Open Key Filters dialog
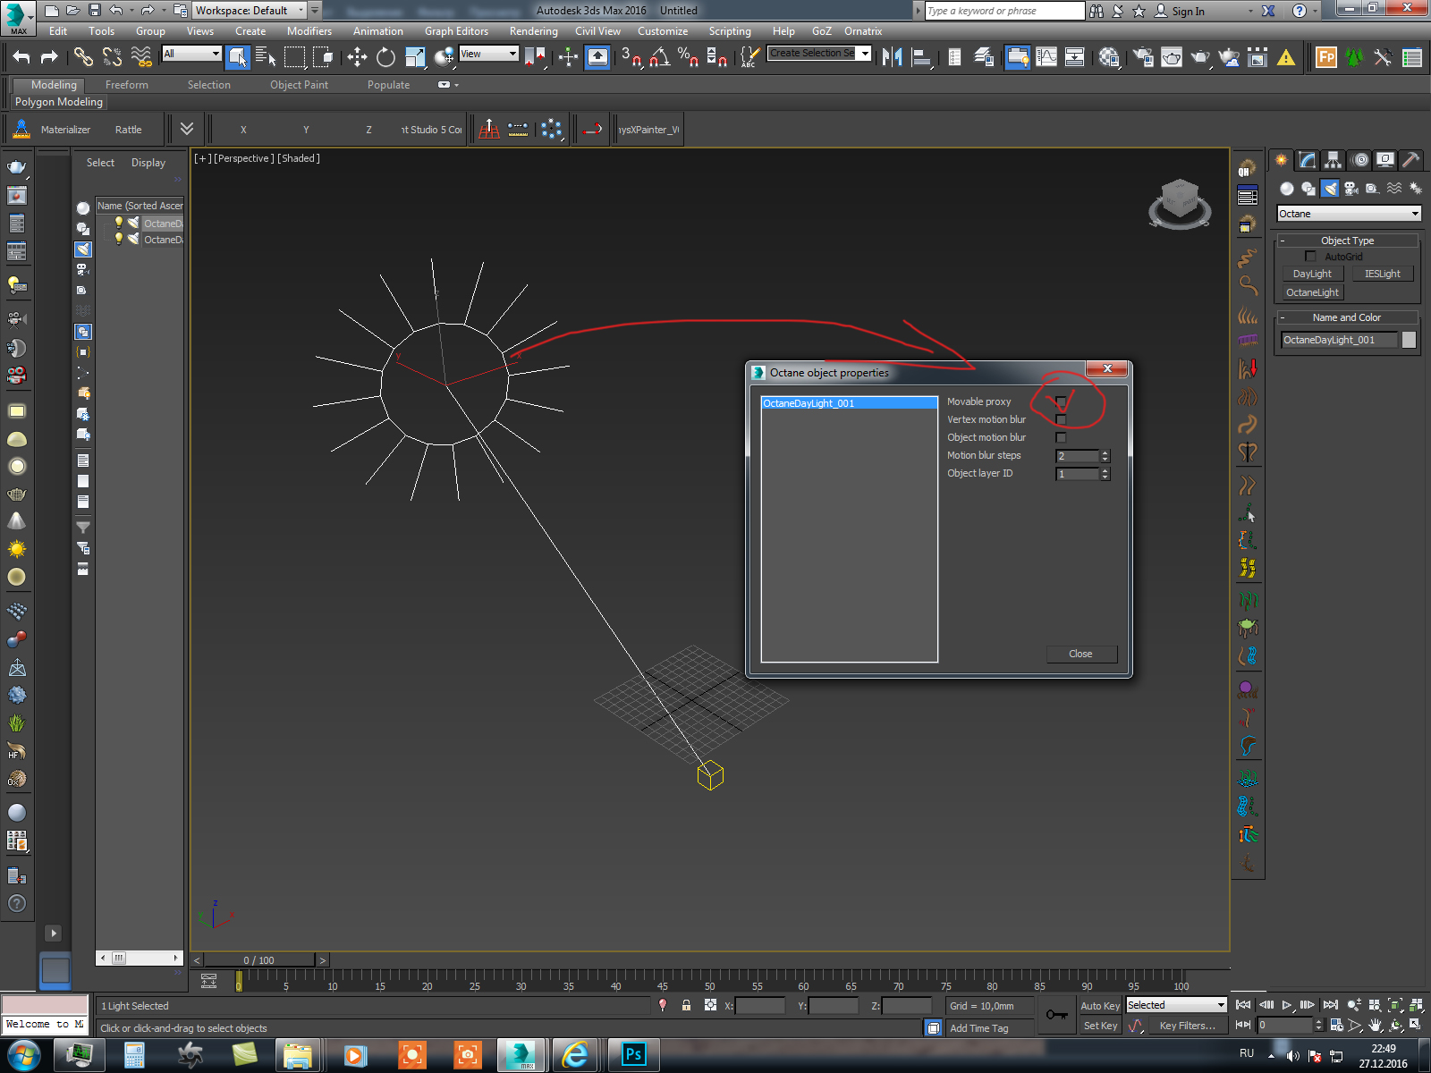This screenshot has width=1431, height=1073. tap(1187, 1026)
